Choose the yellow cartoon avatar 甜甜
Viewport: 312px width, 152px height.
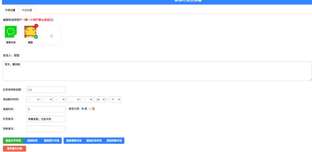30,32
